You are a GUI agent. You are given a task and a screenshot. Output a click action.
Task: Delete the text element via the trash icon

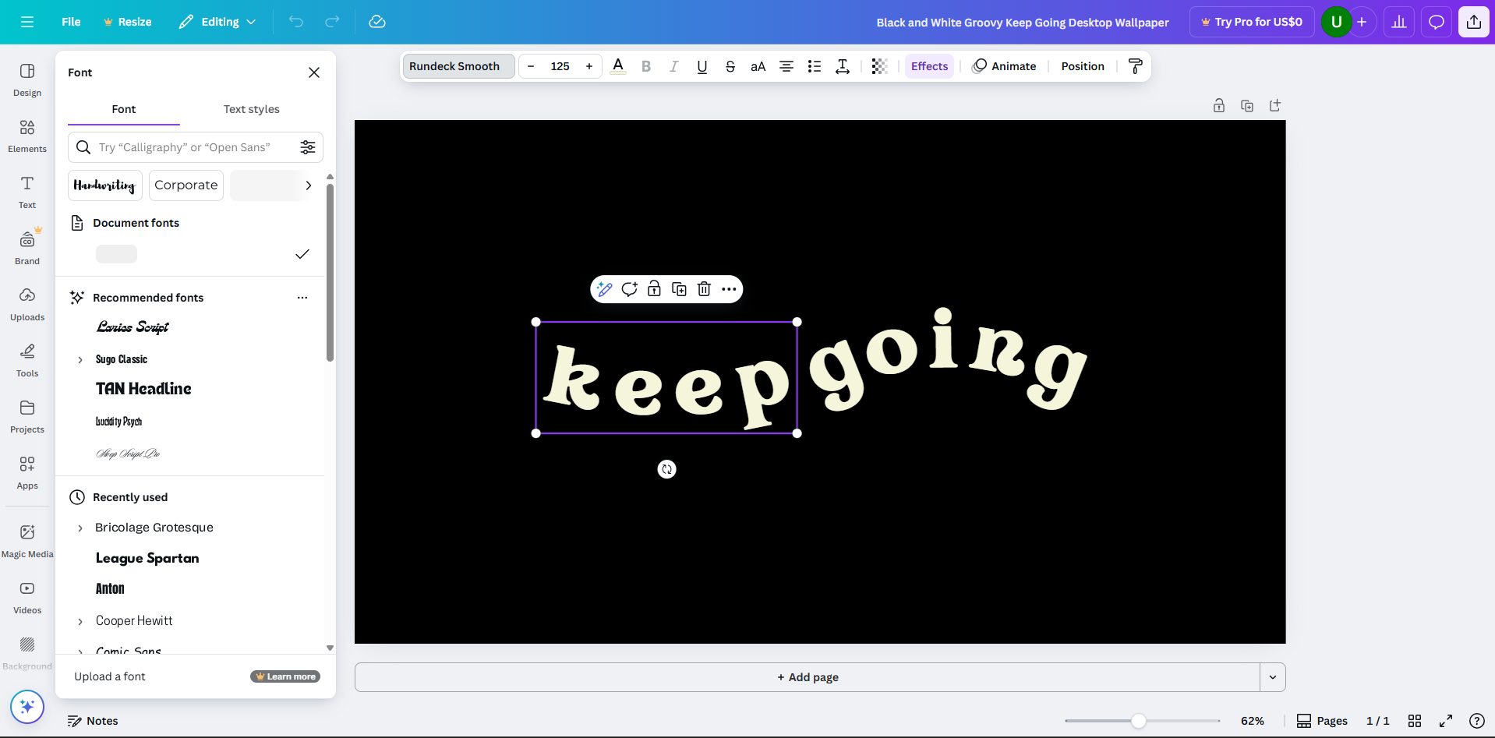tap(704, 289)
